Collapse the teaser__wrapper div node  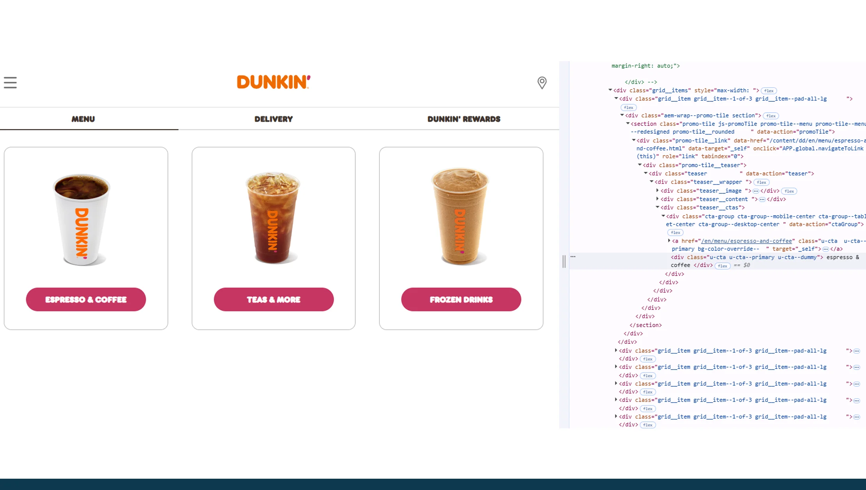(651, 182)
